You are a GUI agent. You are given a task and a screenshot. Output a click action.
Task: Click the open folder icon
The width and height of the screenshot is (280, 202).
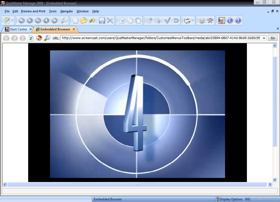(x=84, y=21)
